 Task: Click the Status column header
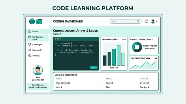coord(109,79)
